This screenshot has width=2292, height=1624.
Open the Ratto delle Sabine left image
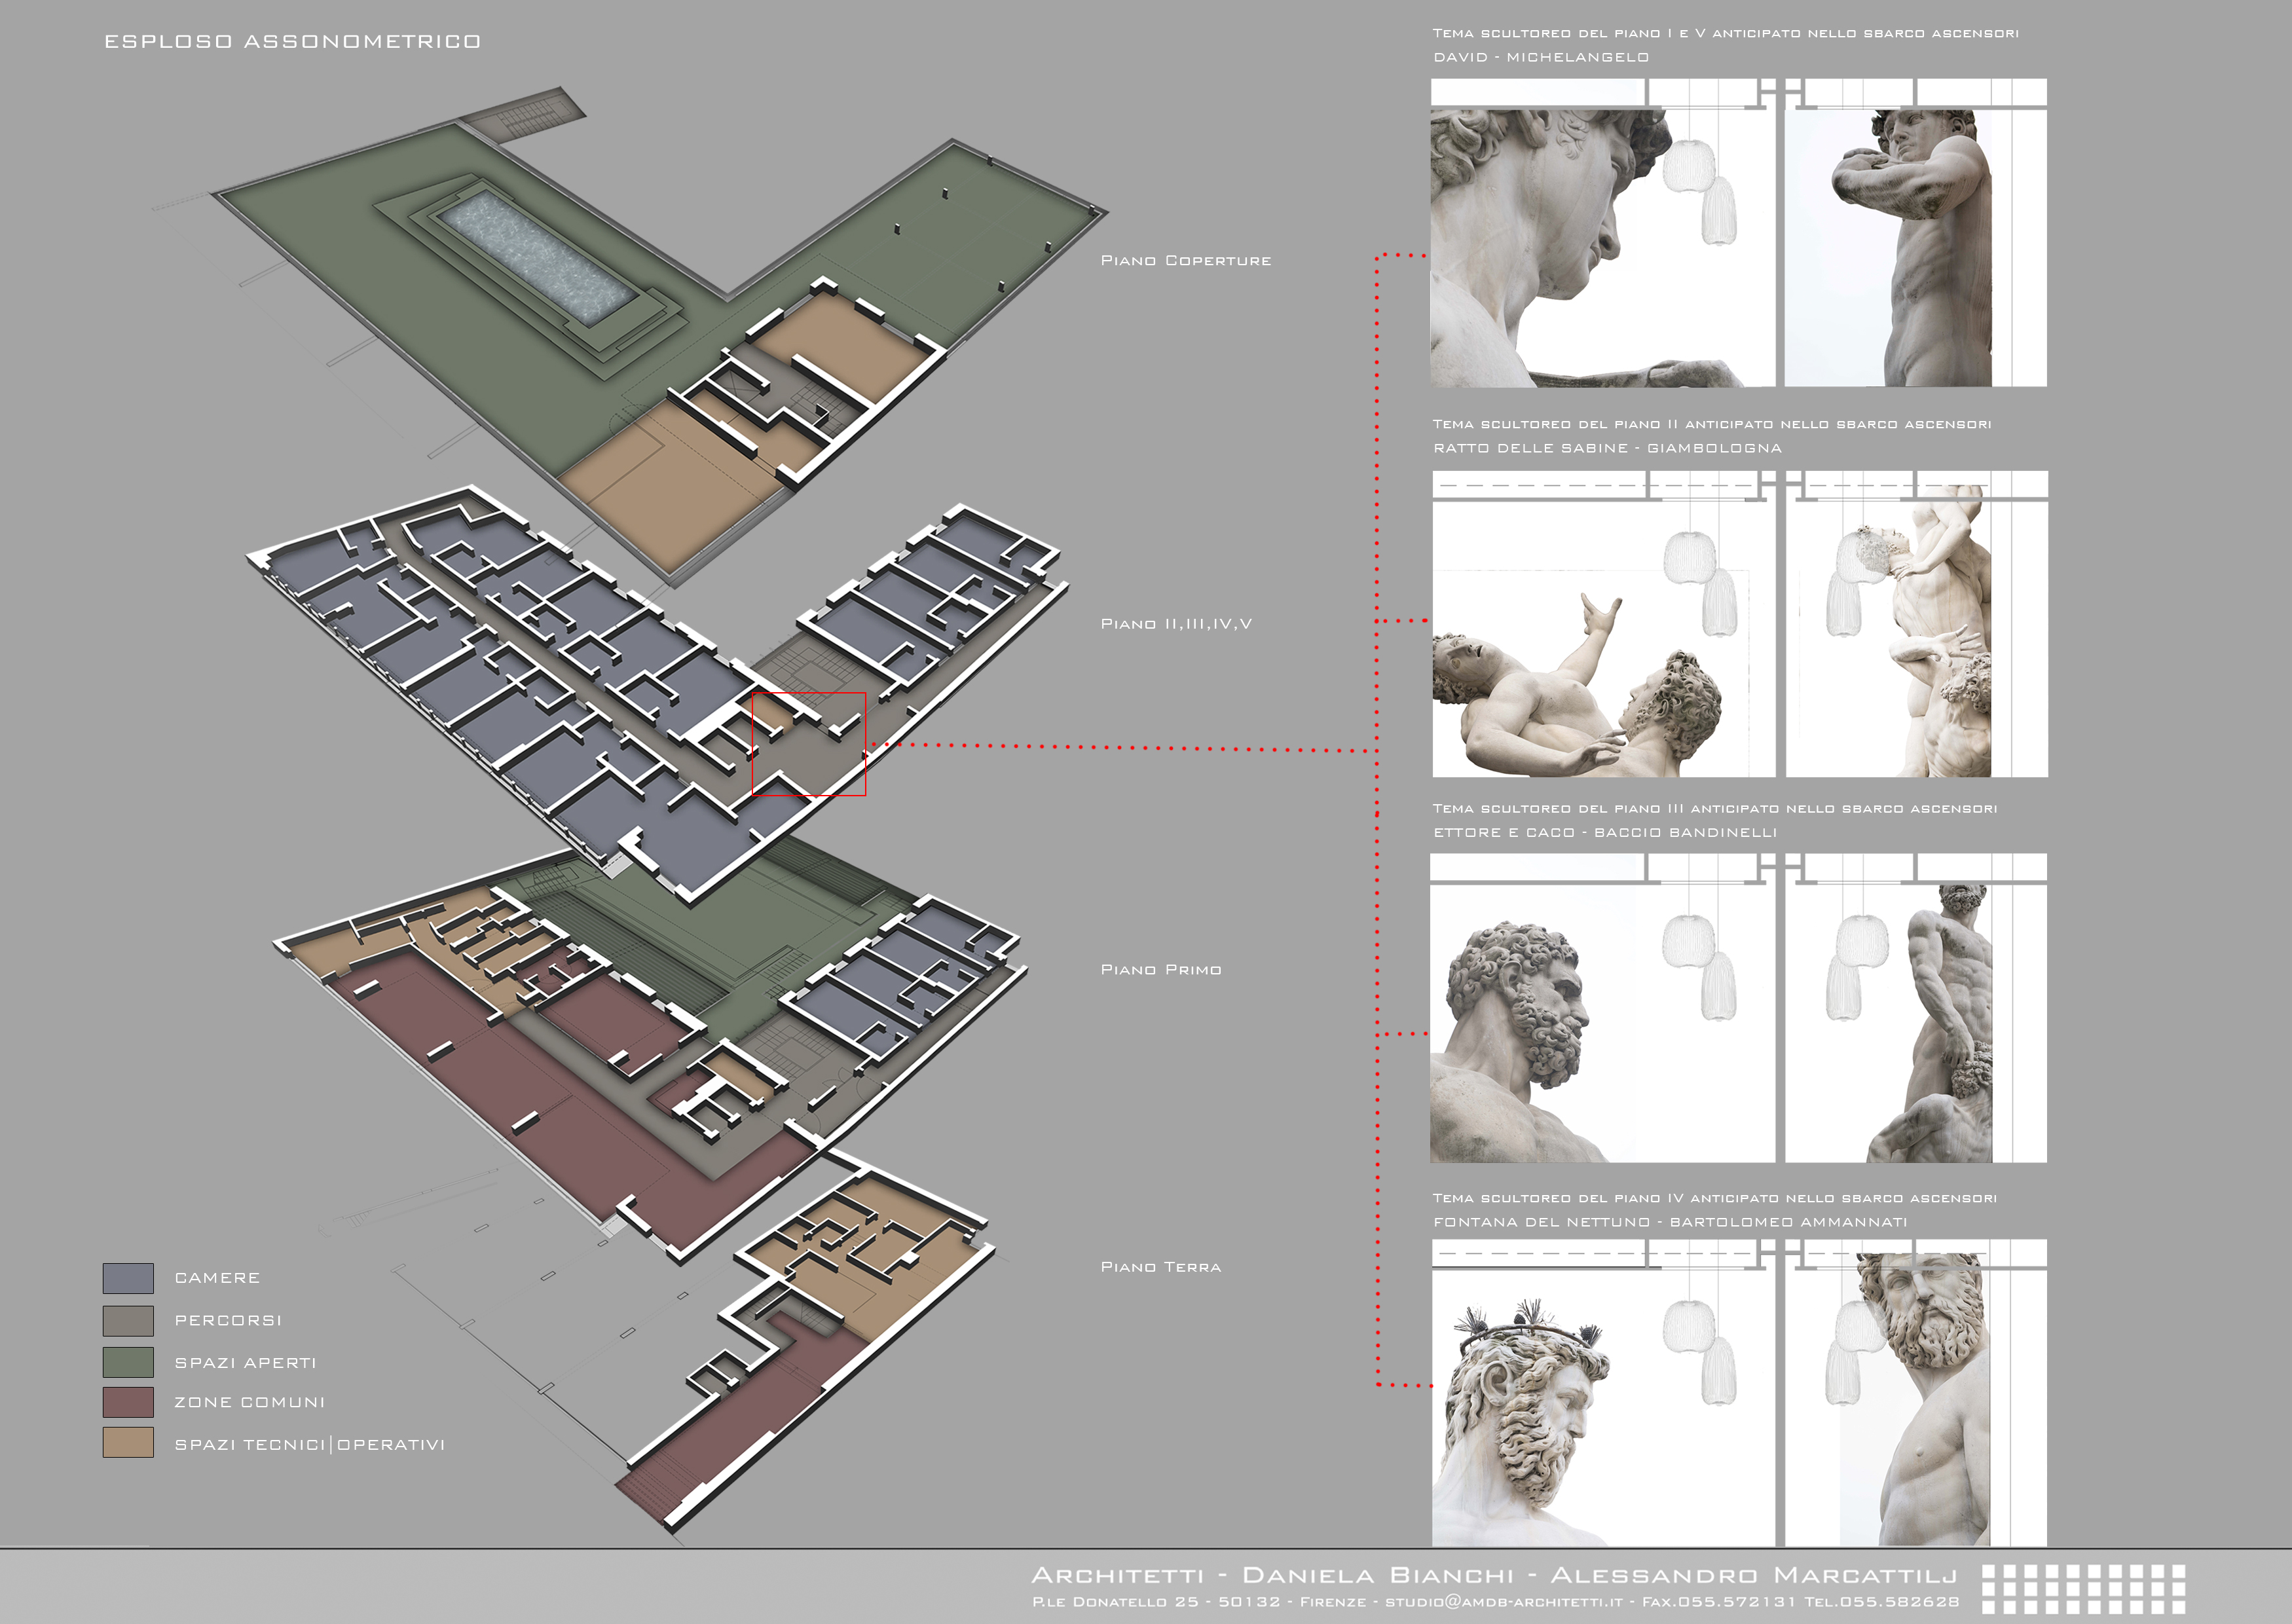pos(1604,624)
